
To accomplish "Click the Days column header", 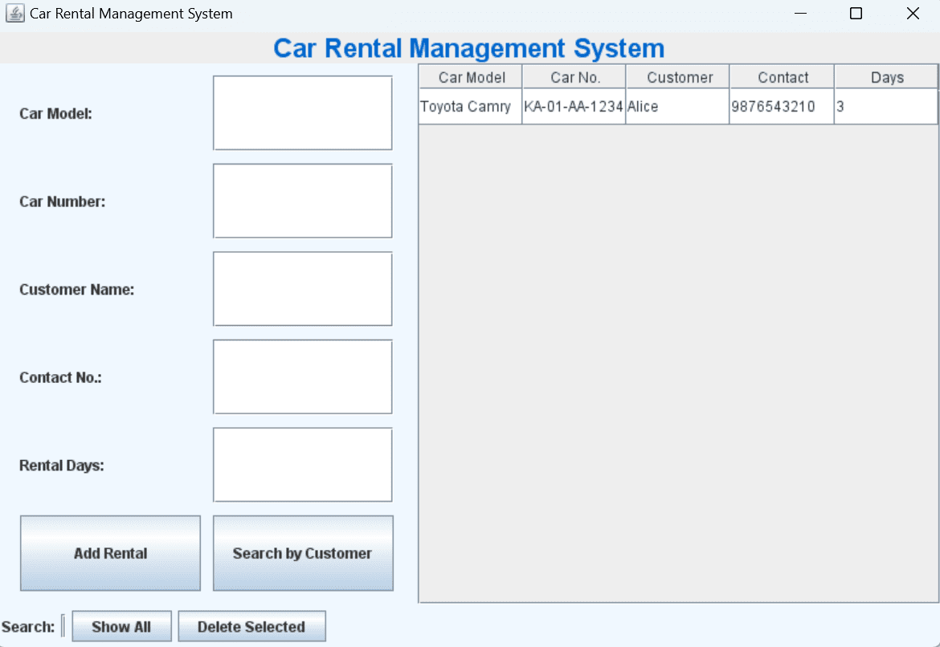I will (886, 76).
